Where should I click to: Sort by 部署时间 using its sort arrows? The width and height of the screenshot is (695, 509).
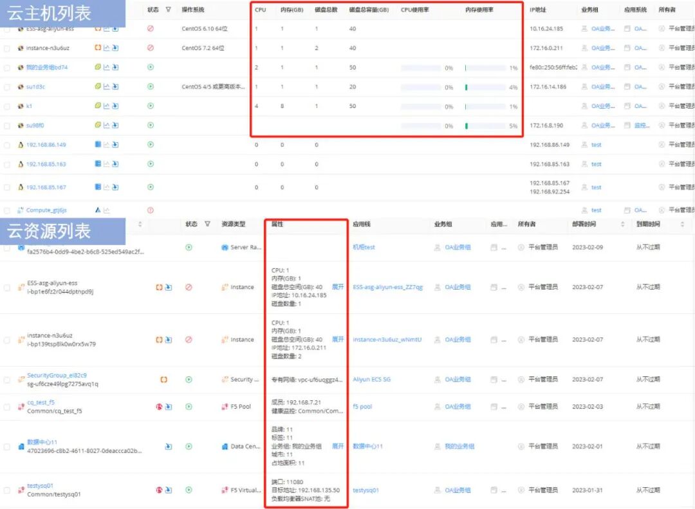(623, 224)
